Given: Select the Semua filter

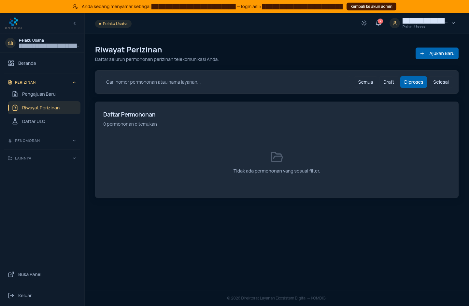Looking at the screenshot, I should 365,82.
